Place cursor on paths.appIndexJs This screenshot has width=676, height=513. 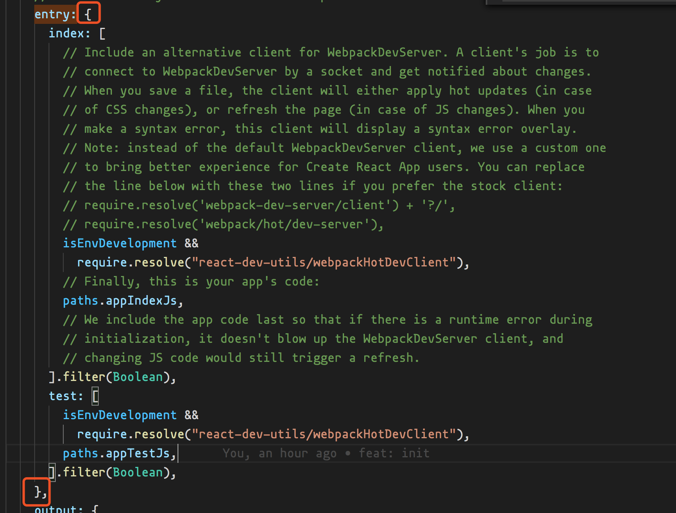(119, 301)
